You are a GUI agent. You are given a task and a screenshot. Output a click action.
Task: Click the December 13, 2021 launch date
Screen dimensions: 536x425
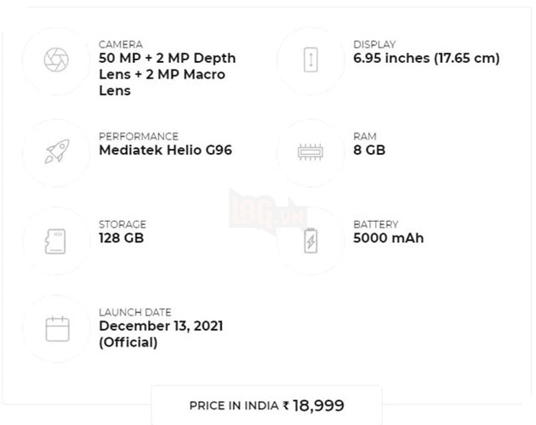tap(161, 326)
